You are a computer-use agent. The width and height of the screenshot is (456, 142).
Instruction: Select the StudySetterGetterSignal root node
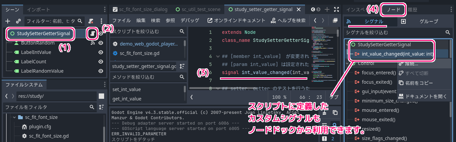(44, 33)
